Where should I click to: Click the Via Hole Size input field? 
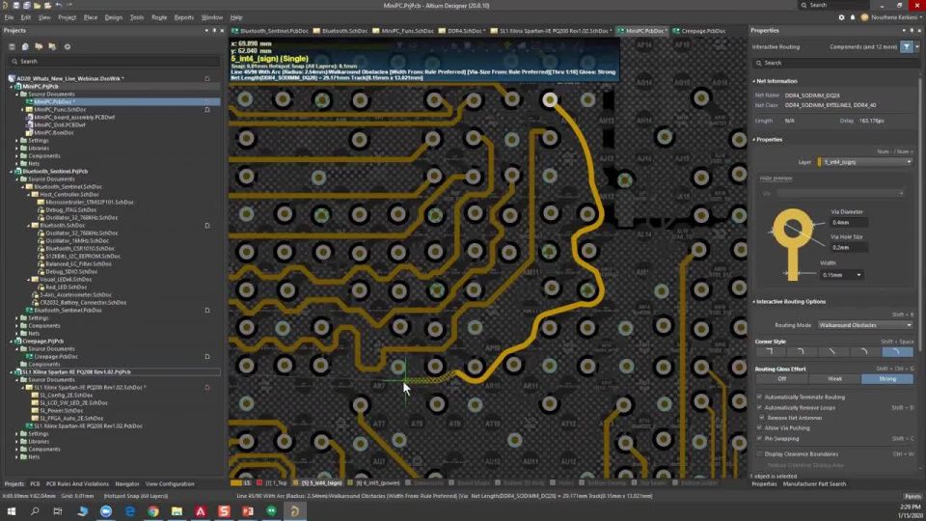click(849, 247)
